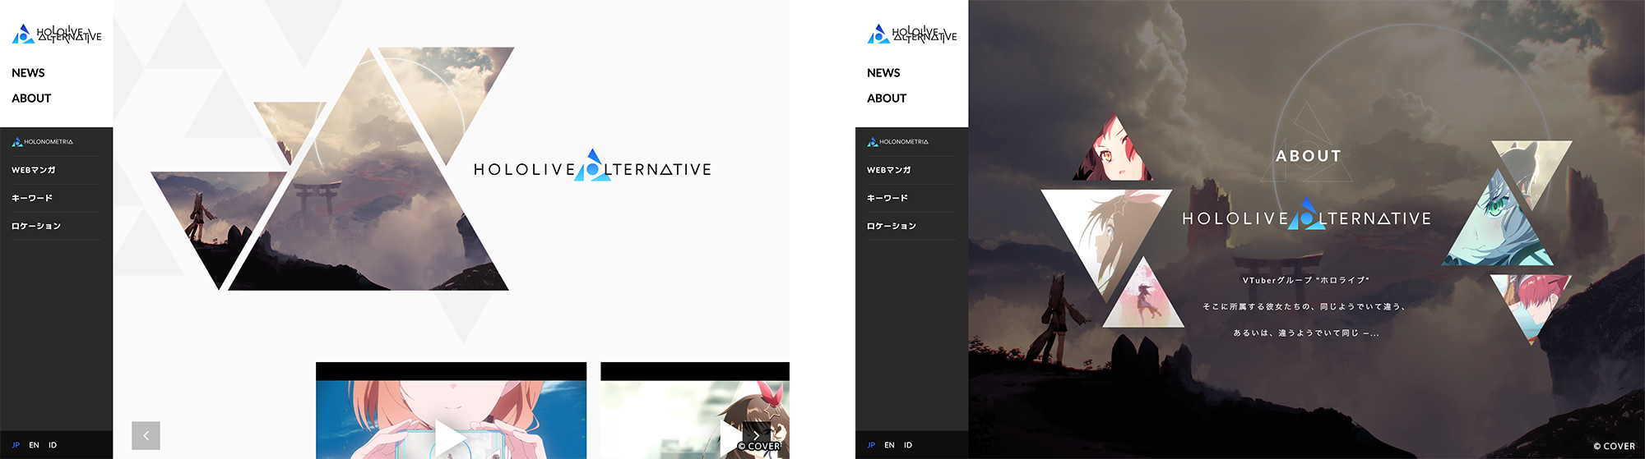Screen dimensions: 1645x459
Task: Switch language to ID on the right page
Action: tap(908, 445)
